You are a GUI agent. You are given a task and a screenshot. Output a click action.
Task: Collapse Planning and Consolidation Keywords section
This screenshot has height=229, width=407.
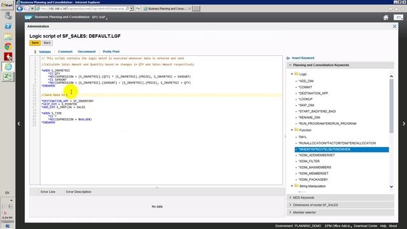[340, 65]
